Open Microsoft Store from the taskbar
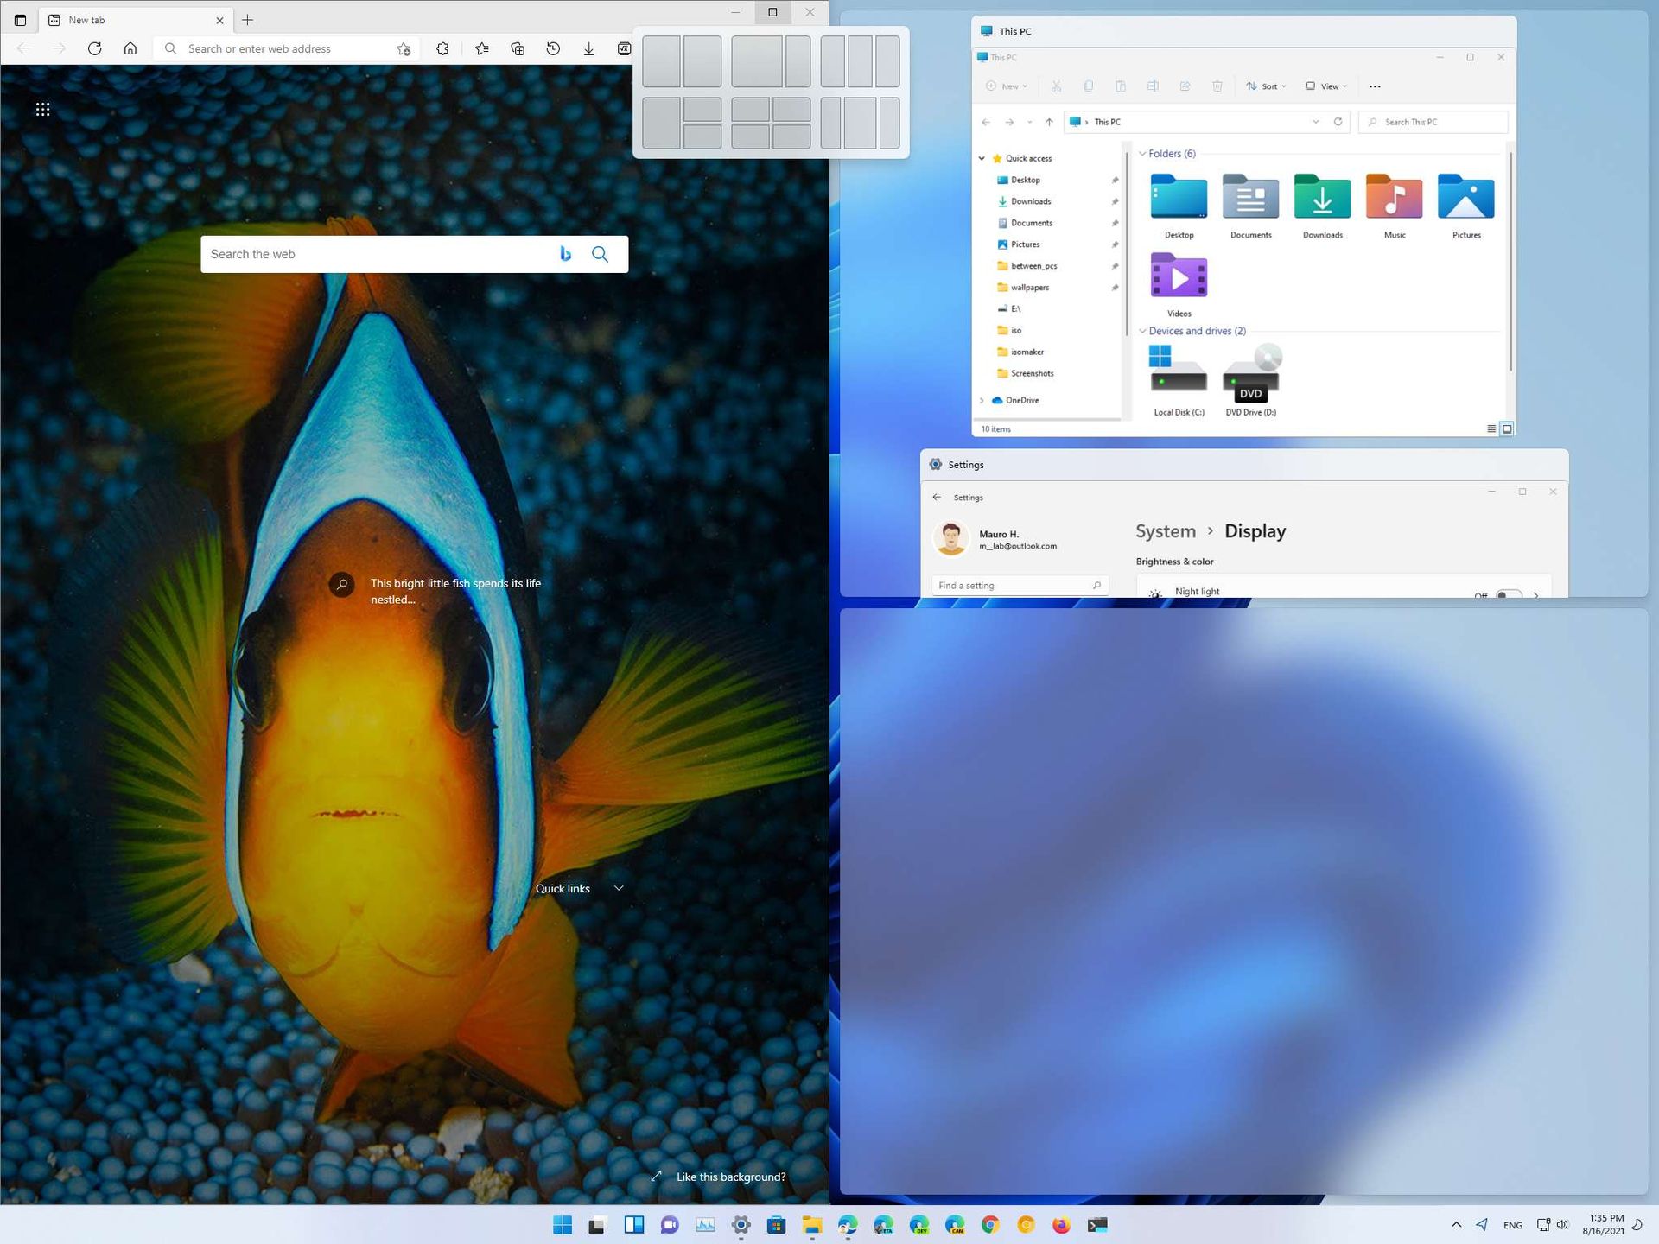1659x1244 pixels. (x=778, y=1225)
